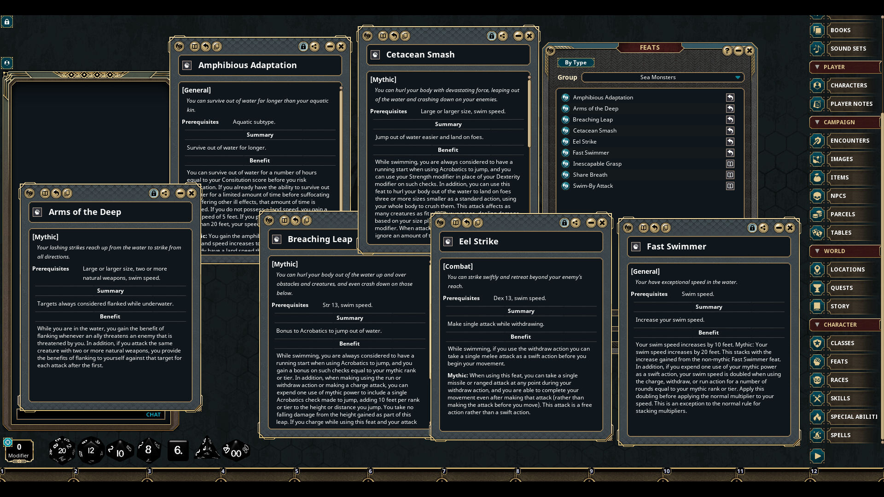Open the Spells sidebar icon
The width and height of the screenshot is (884, 497).
pos(817,435)
